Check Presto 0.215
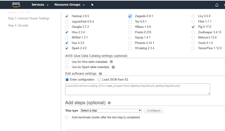225x131 pixels. [130, 32]
